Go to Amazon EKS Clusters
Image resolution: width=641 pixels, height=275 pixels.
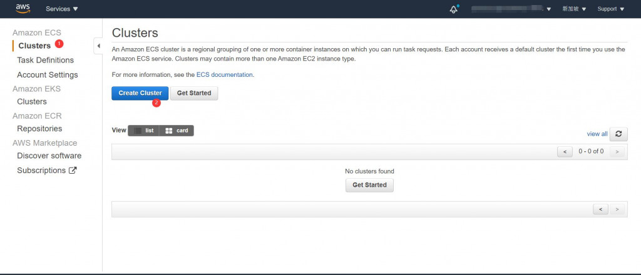coord(32,102)
